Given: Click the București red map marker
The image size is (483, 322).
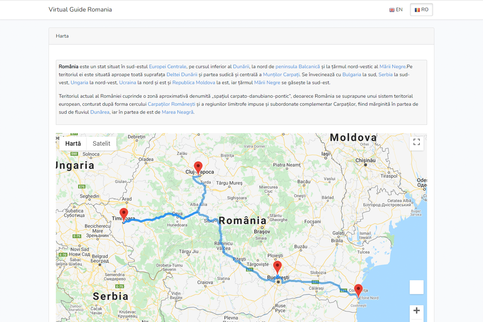Looking at the screenshot, I should click(x=277, y=266).
